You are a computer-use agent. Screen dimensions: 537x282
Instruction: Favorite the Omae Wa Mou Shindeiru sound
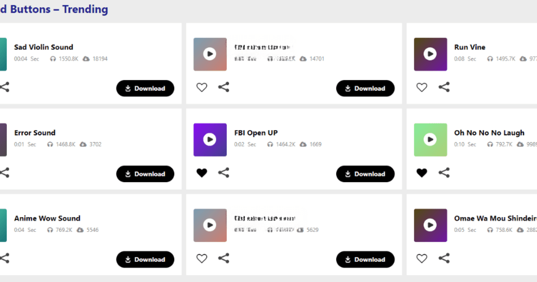tap(422, 258)
